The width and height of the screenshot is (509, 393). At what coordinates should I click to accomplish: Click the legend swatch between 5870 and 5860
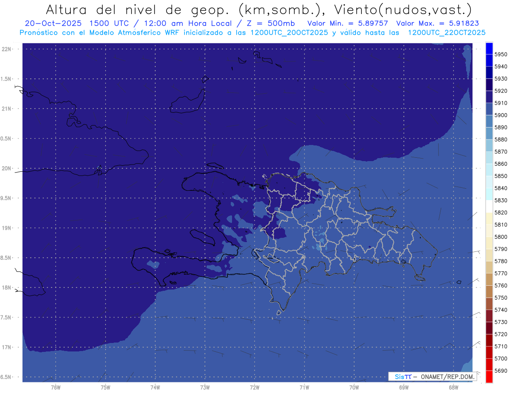(x=489, y=158)
